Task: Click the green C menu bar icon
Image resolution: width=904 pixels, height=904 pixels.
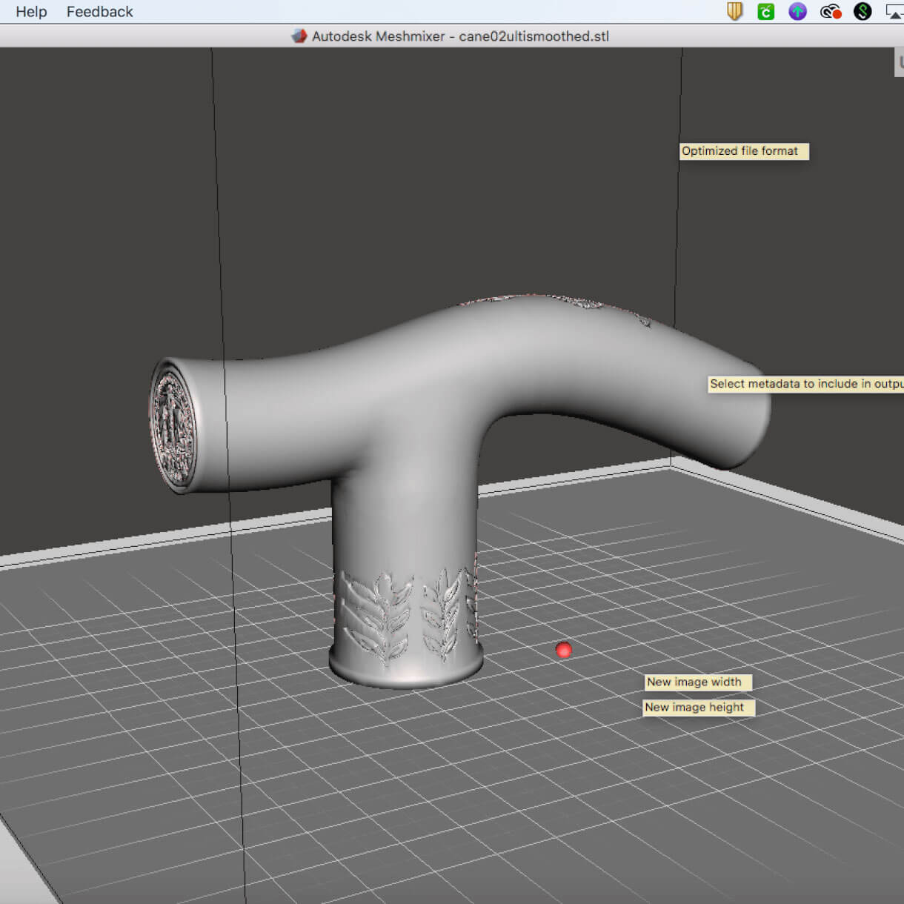Action: (x=765, y=11)
